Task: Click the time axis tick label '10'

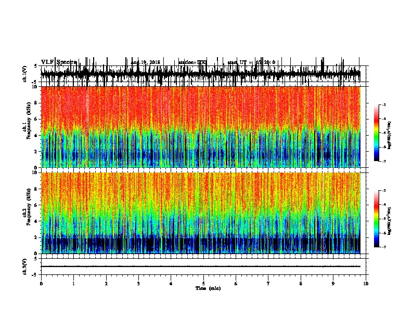Action: click(366, 284)
